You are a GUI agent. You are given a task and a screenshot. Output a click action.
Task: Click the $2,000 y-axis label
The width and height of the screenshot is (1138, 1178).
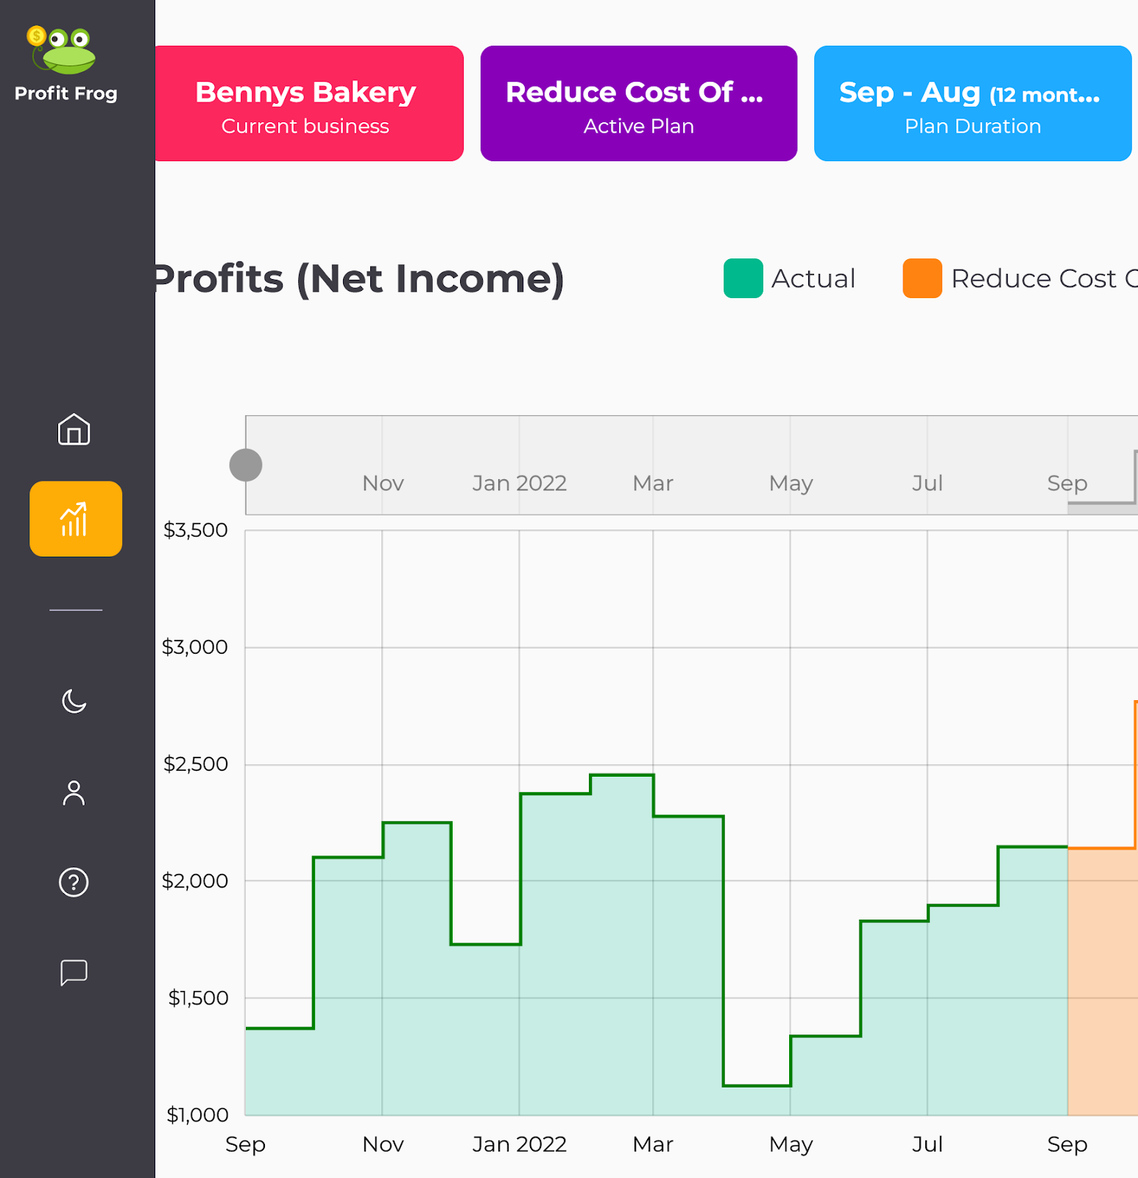click(195, 881)
